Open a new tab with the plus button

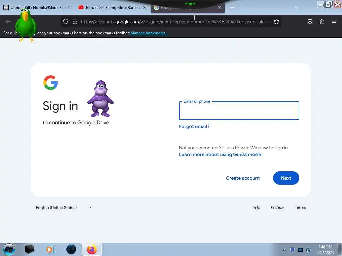[x=232, y=8]
